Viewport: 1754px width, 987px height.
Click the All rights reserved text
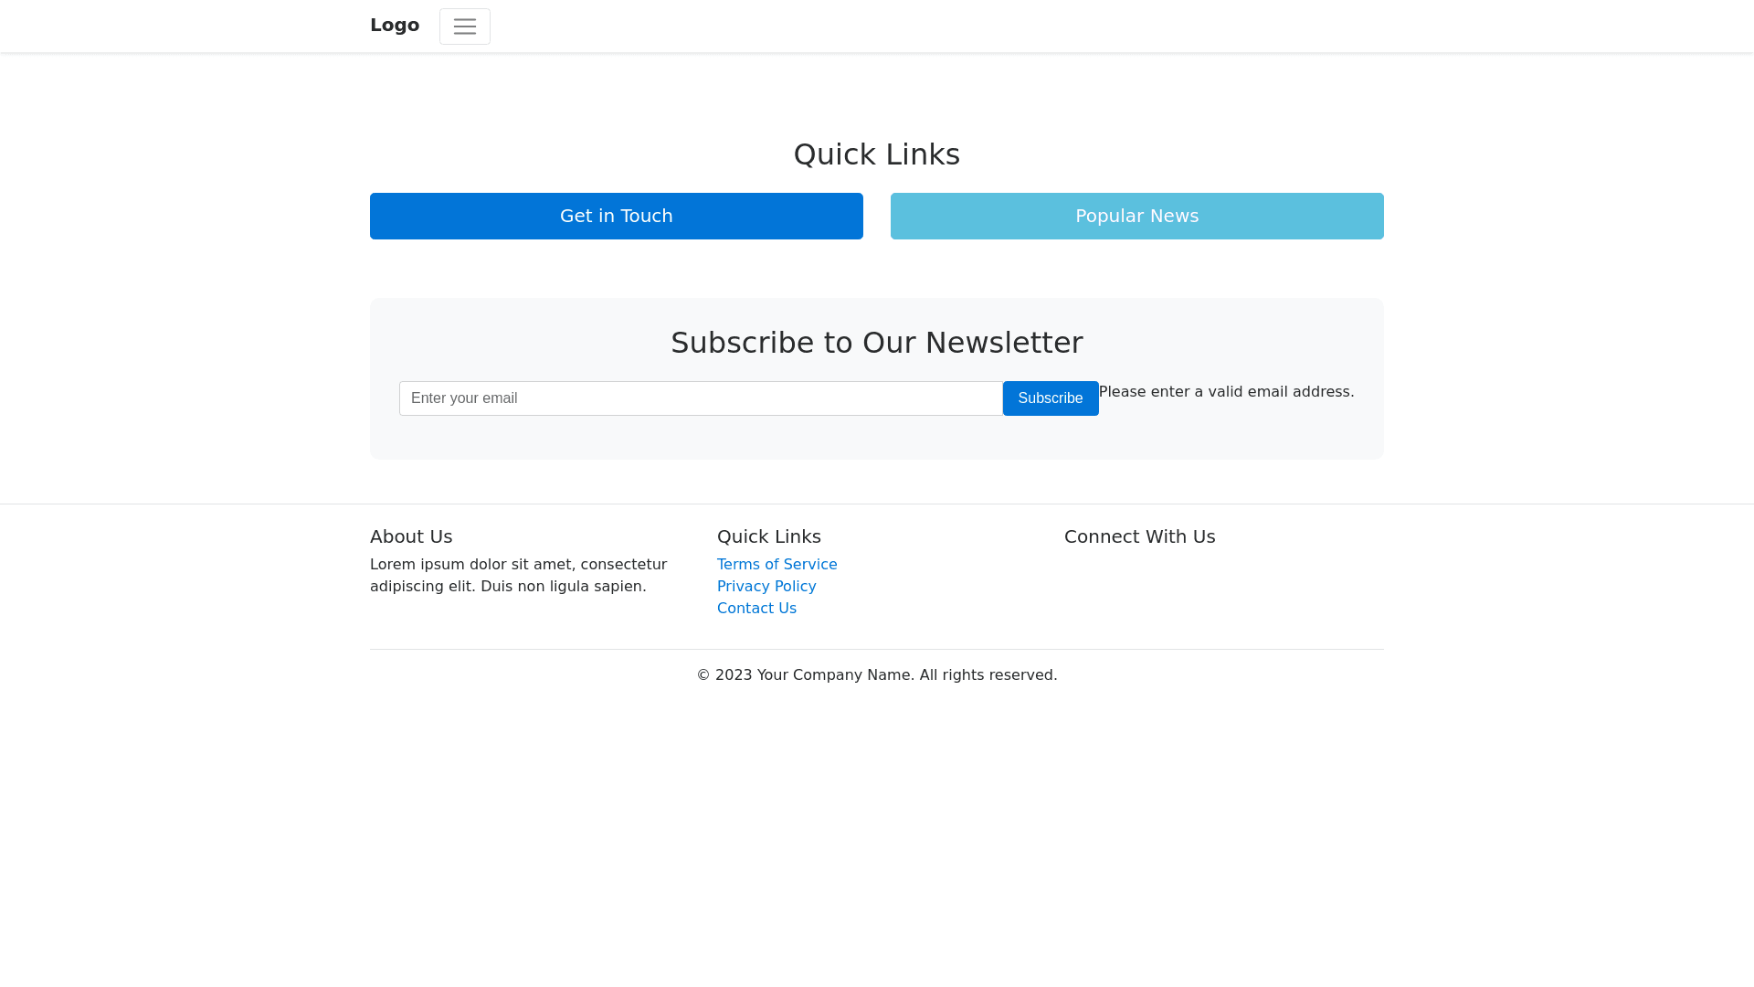click(988, 675)
